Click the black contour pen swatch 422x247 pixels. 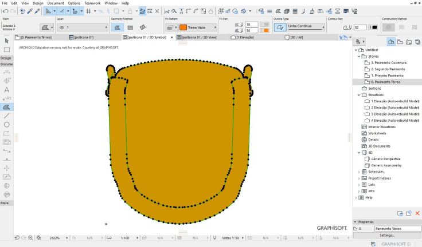[373, 27]
